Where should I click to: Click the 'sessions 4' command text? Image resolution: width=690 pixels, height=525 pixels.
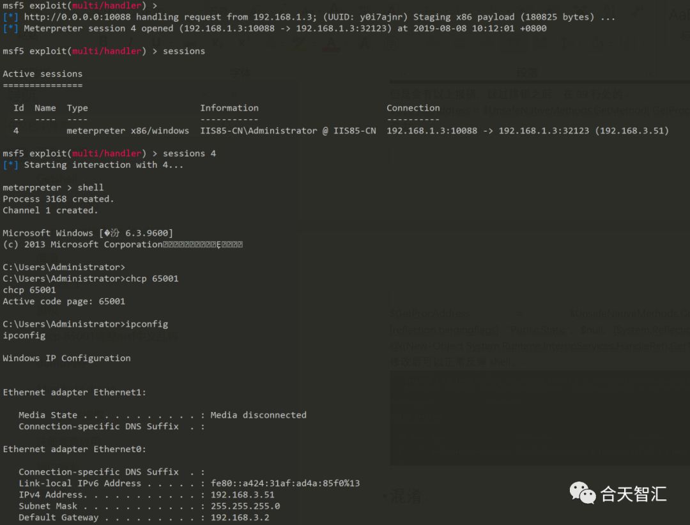189,153
